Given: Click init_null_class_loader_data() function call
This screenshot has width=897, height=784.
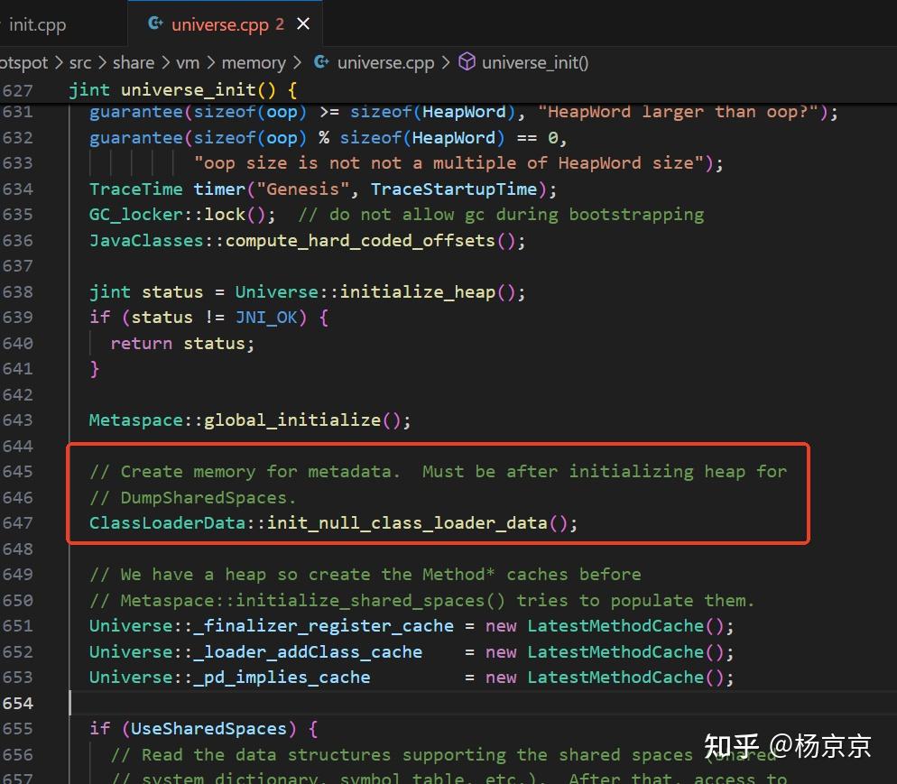Looking at the screenshot, I should [422, 523].
